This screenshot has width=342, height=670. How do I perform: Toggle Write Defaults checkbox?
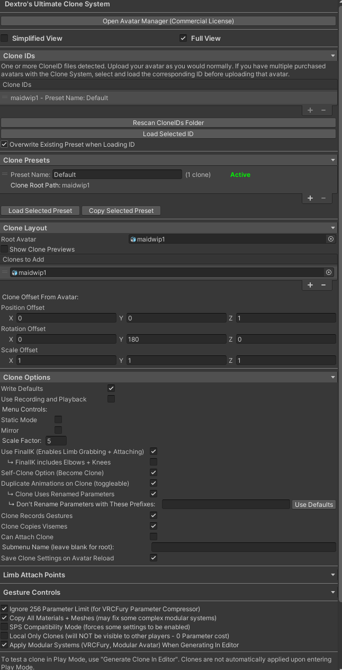[x=111, y=388]
